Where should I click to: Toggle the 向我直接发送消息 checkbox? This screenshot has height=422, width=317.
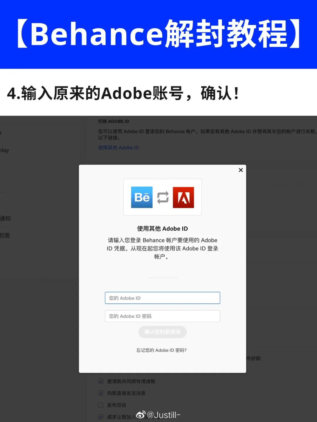(101, 393)
